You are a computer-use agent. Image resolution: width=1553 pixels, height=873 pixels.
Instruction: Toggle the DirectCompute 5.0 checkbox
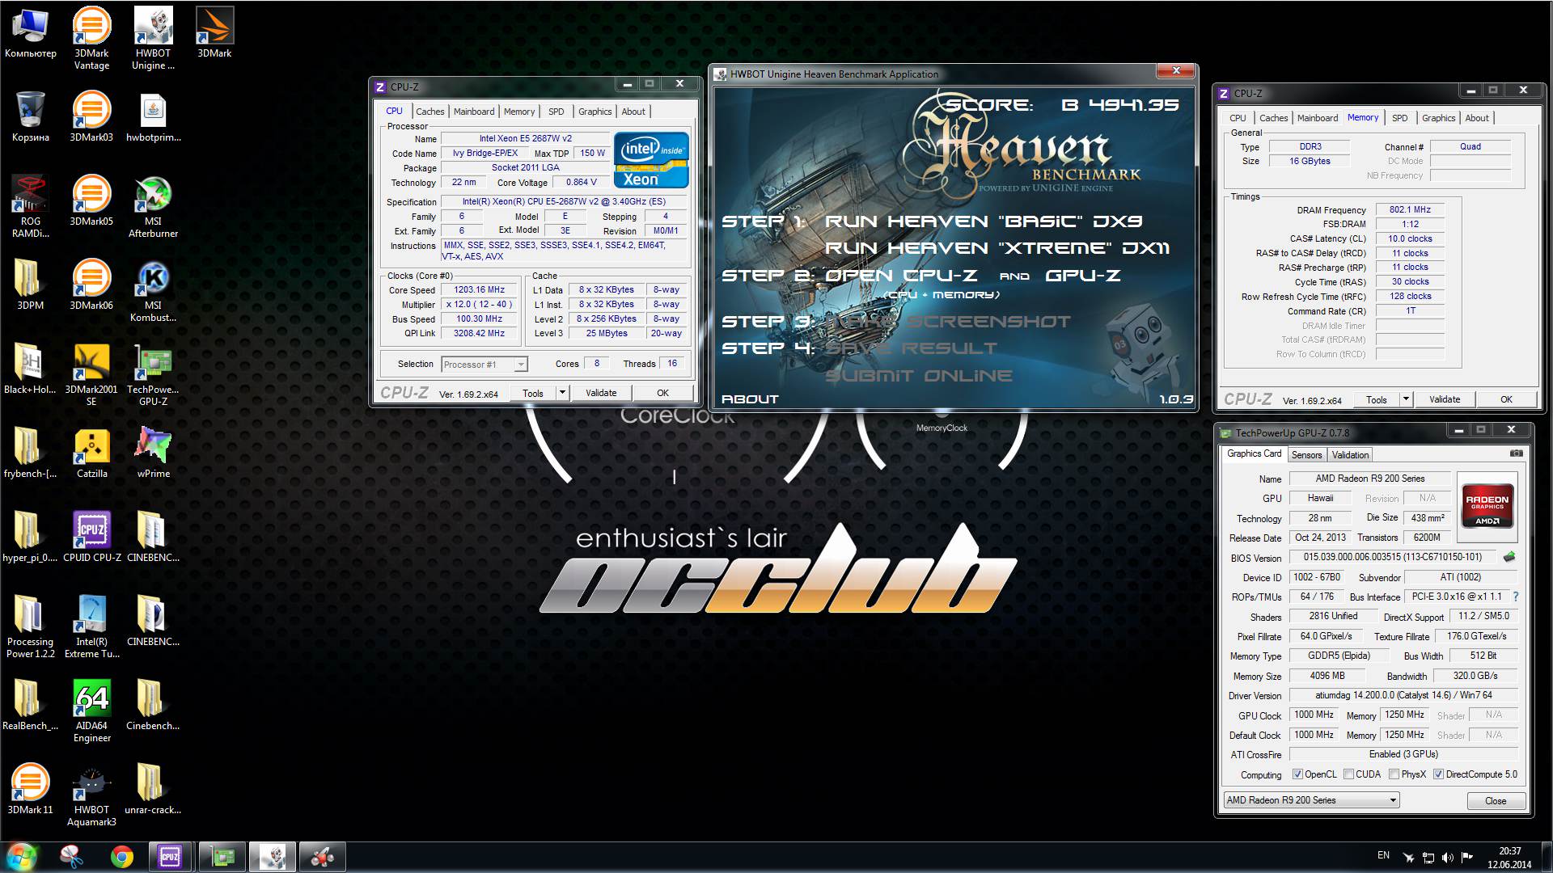[1438, 774]
